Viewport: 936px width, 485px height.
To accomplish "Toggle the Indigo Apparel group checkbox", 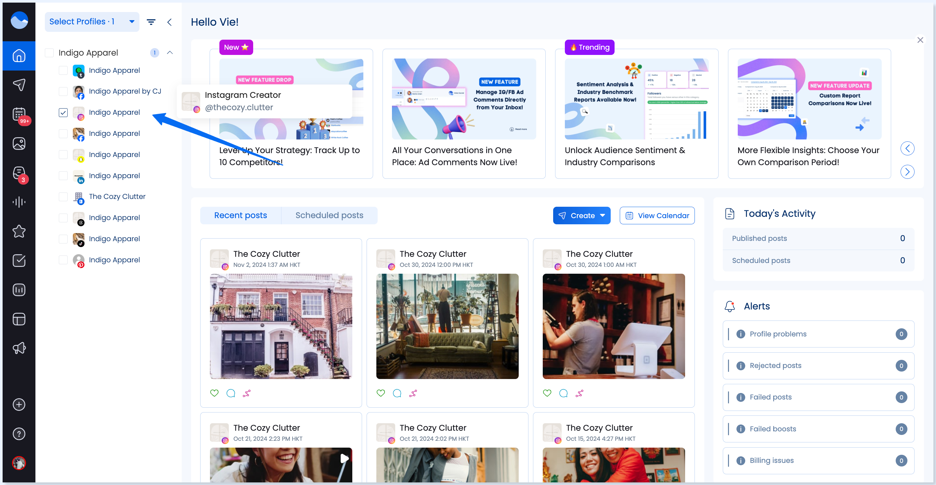I will (49, 53).
